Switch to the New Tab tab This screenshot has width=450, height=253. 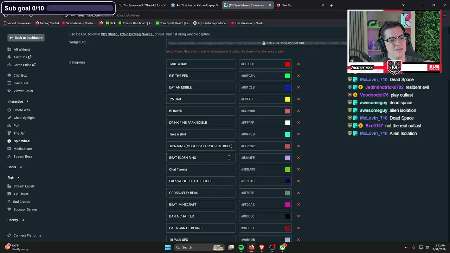[x=300, y=5]
